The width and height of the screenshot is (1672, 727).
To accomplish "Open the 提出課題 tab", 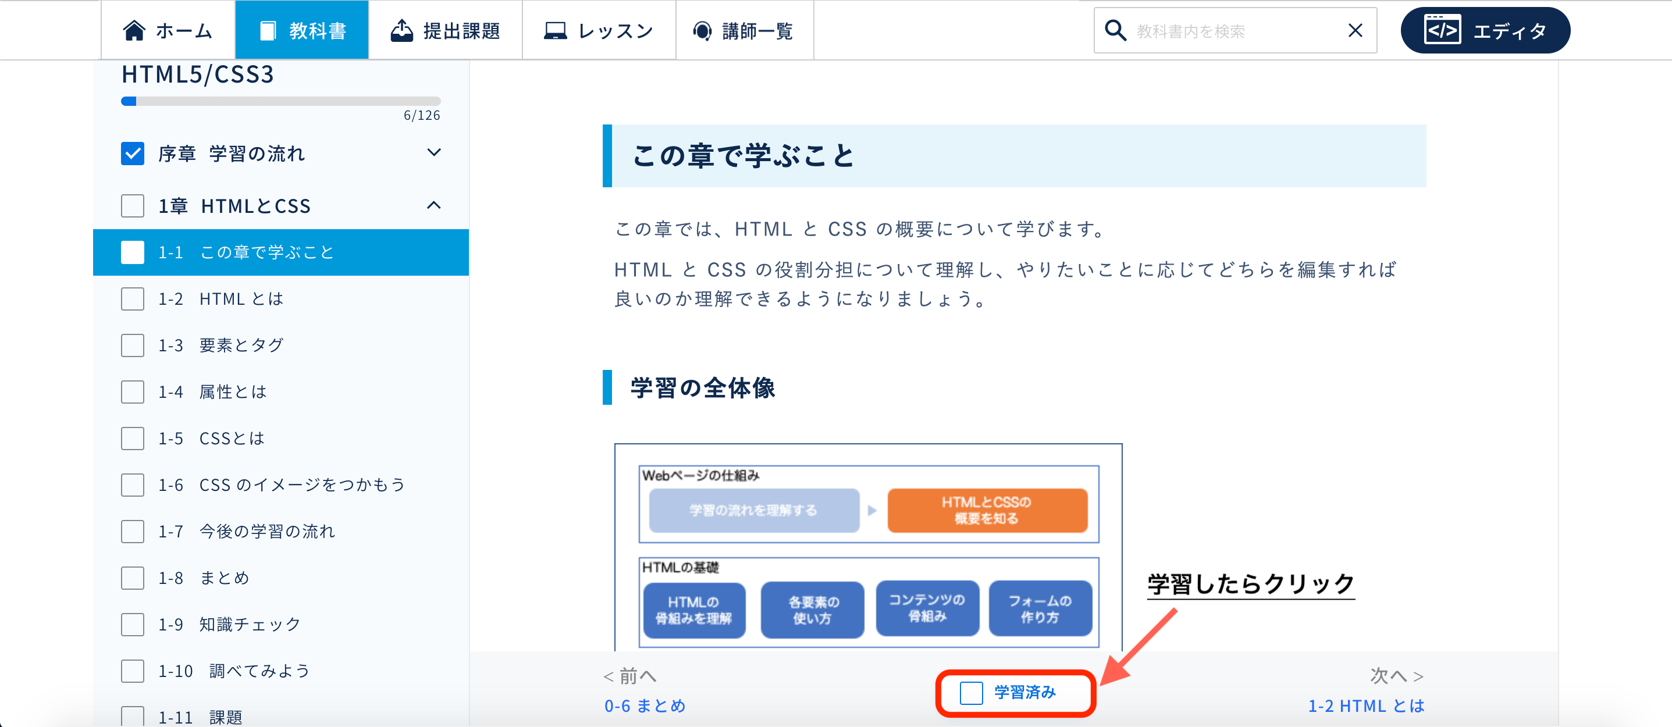I will click(x=445, y=30).
